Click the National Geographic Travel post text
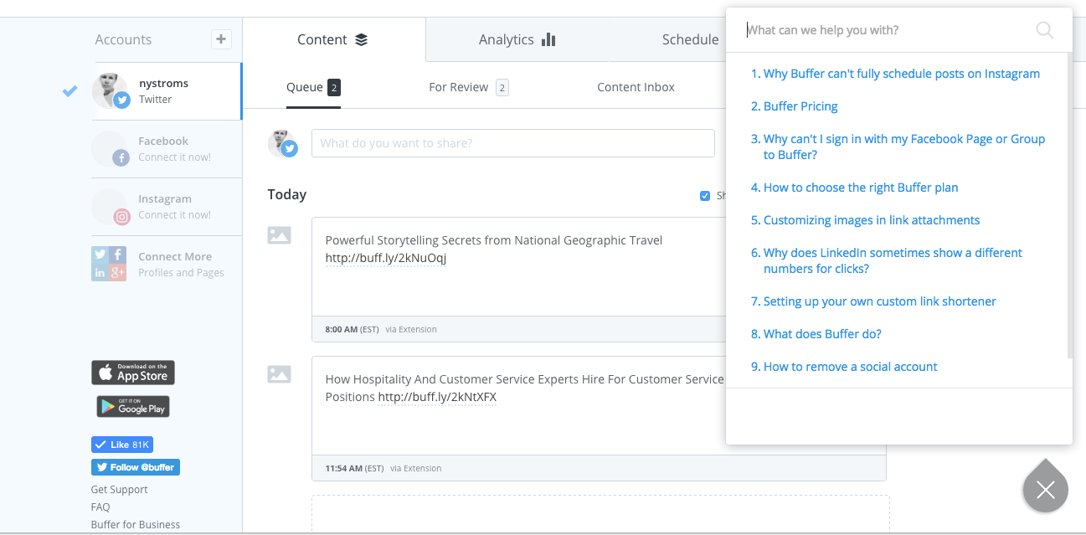 click(x=494, y=240)
